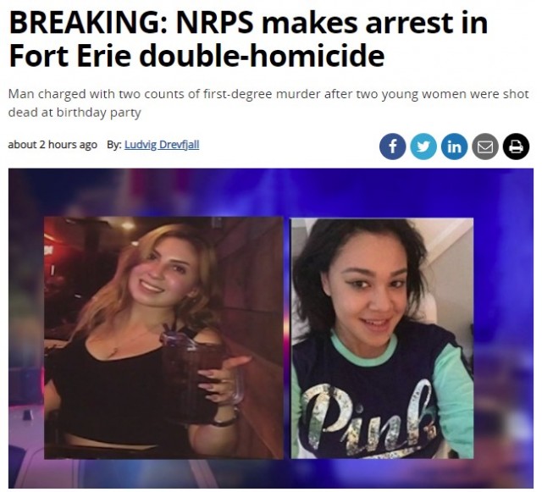Click the 'Pink' logo on the shirt

pos(368,415)
